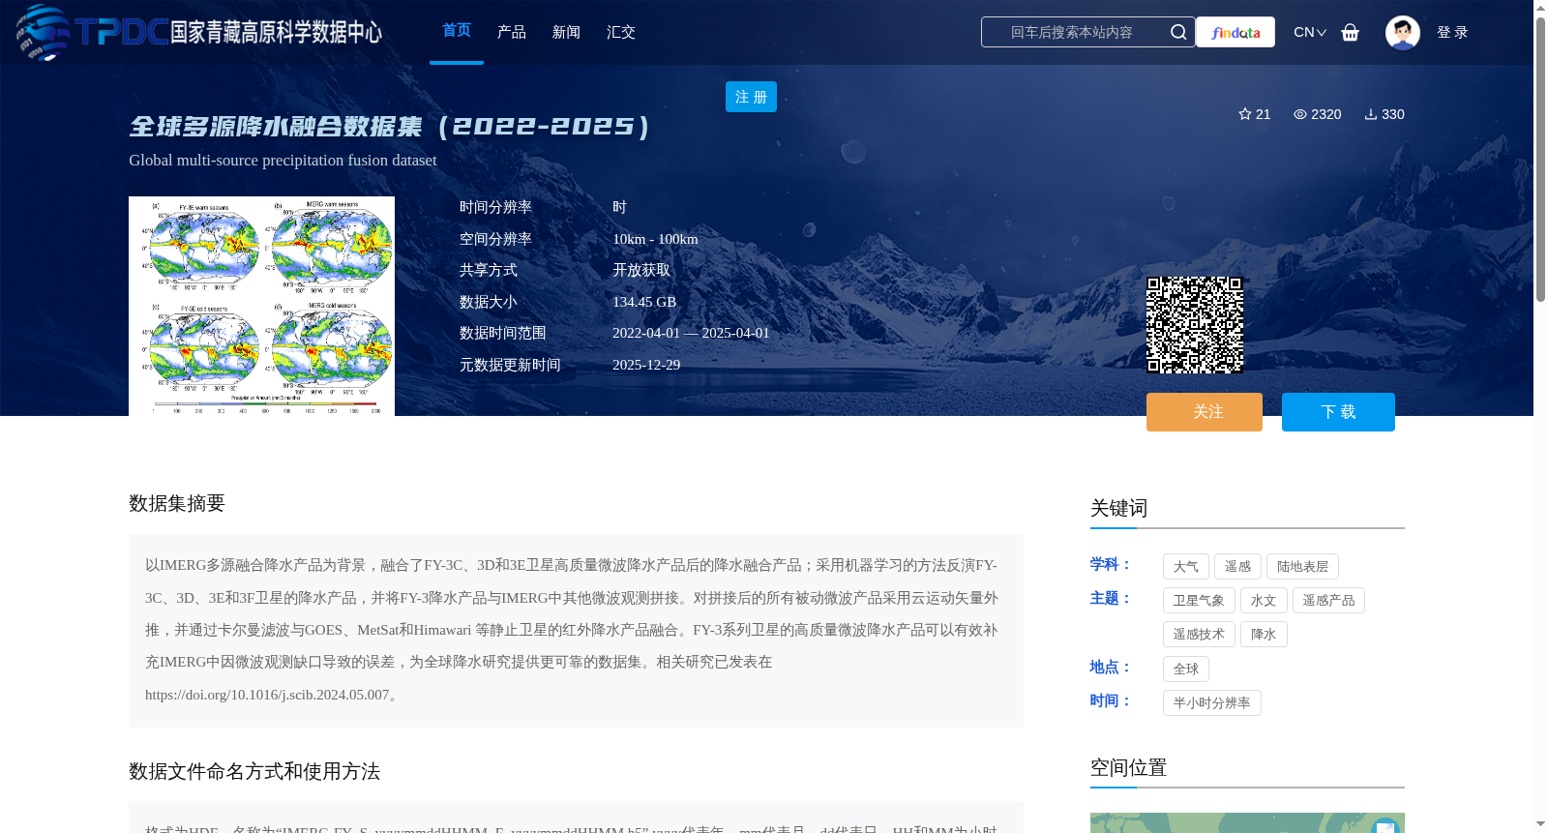
Task: Select the 大气 keyword tag
Action: [x=1186, y=567]
